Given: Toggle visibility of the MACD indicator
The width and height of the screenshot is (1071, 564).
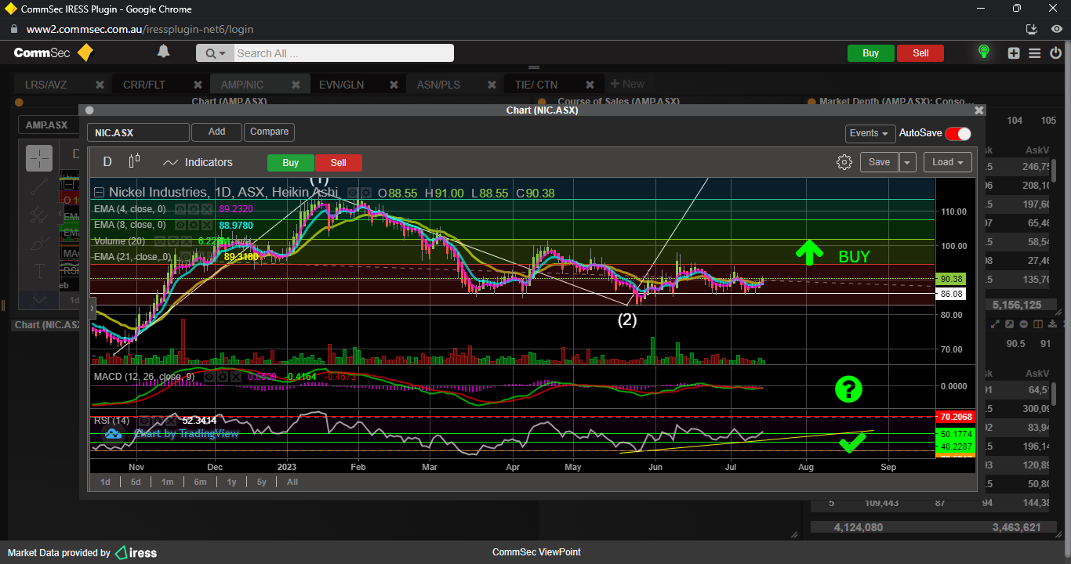Looking at the screenshot, I should 210,377.
